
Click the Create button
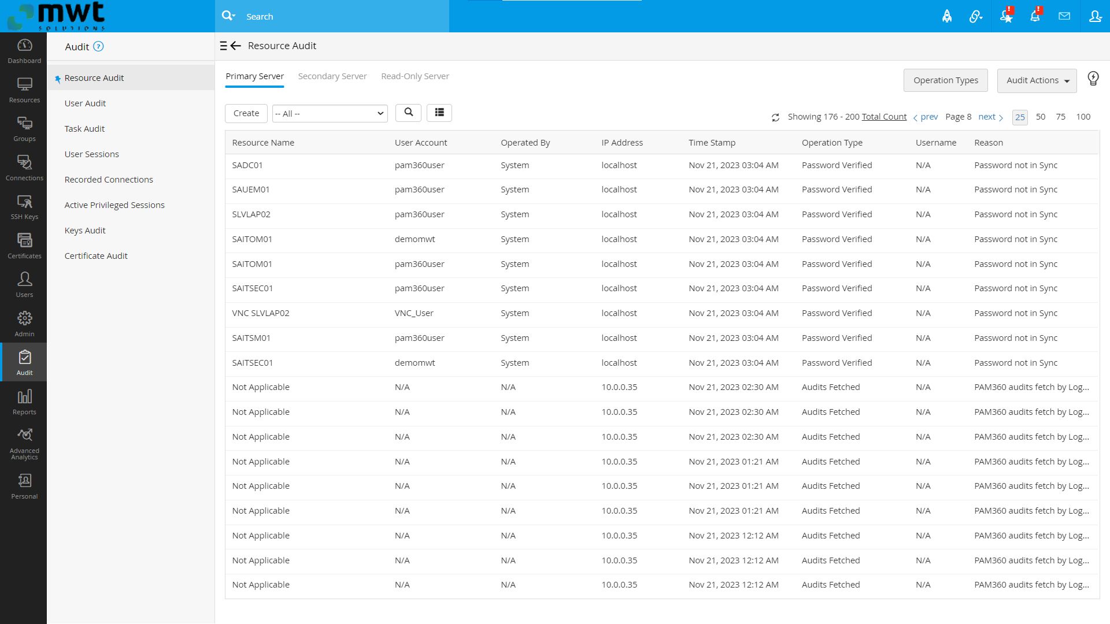pos(246,113)
